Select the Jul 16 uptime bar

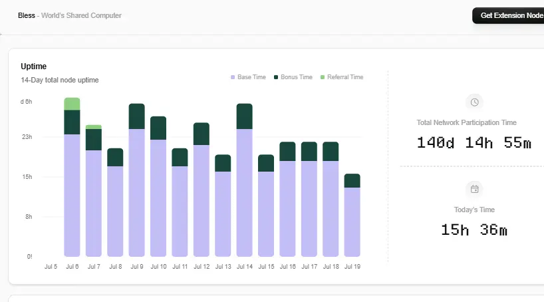click(287, 200)
